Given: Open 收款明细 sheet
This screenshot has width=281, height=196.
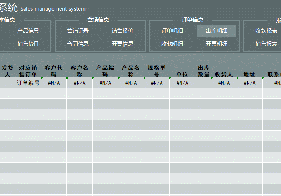Looking at the screenshot, I should tap(172, 44).
